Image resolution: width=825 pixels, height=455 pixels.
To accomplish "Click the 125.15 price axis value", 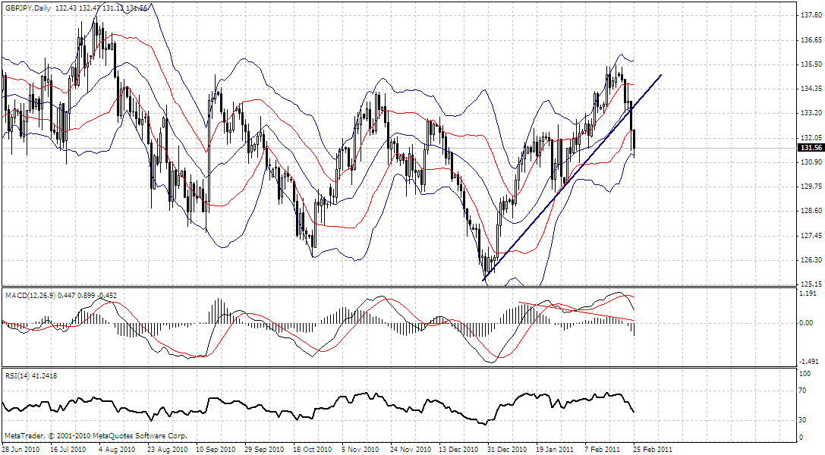I will pos(811,284).
